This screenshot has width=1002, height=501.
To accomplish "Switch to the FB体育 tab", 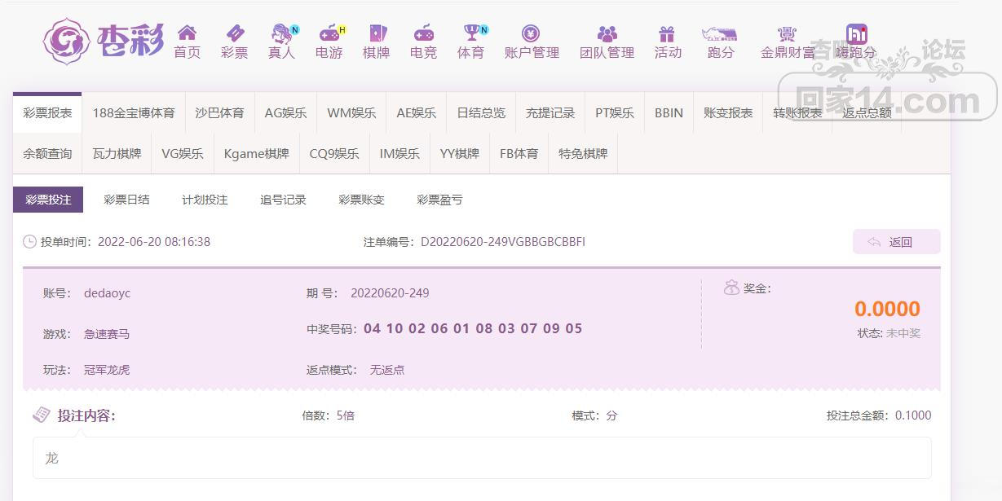I will click(x=519, y=154).
